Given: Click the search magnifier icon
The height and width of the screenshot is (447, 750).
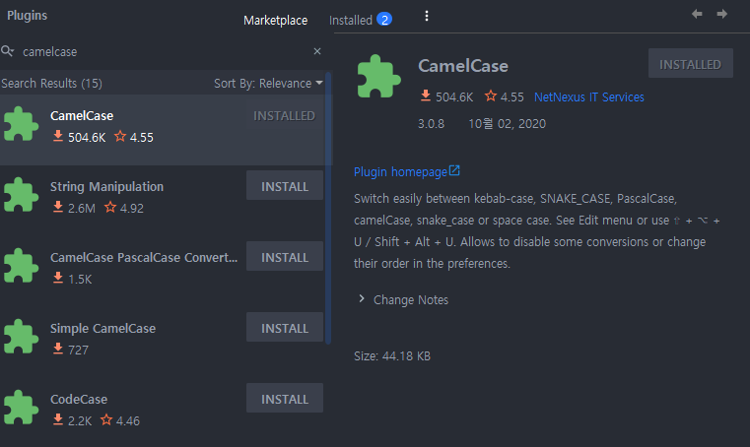Looking at the screenshot, I should coord(7,50).
